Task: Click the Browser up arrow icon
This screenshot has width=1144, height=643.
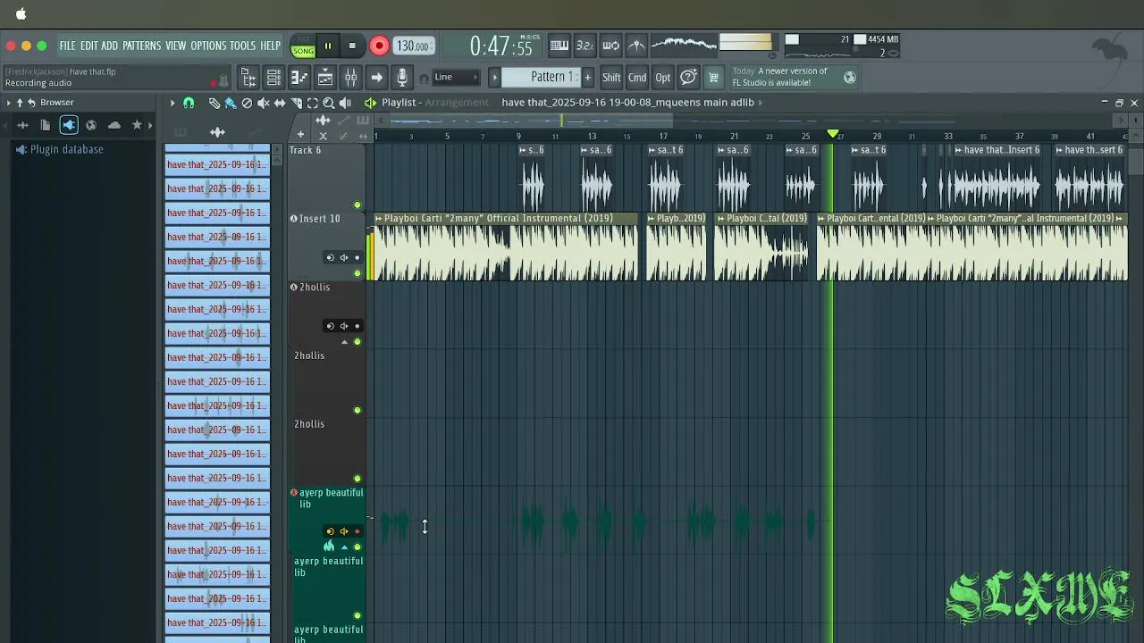Action: pyautogui.click(x=20, y=103)
